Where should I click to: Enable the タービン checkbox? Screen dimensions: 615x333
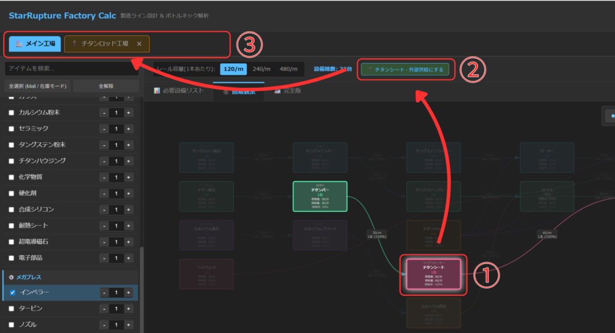point(11,308)
